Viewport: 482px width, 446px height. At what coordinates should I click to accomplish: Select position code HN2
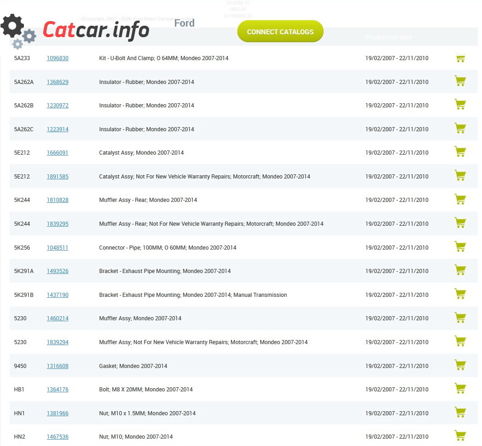click(19, 437)
